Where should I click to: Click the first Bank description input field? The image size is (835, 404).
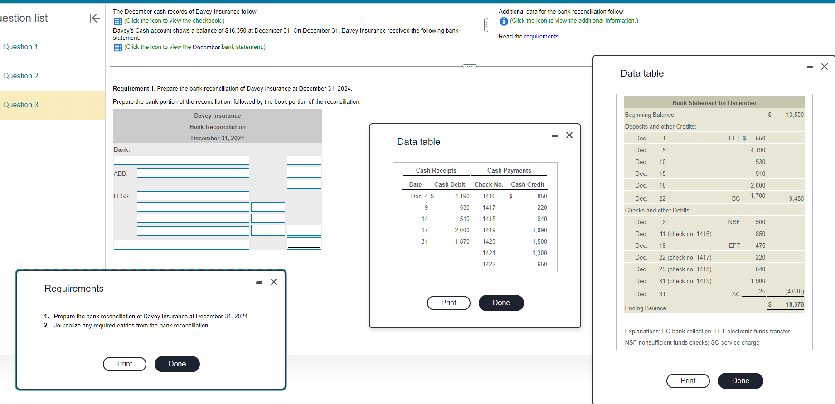point(181,160)
